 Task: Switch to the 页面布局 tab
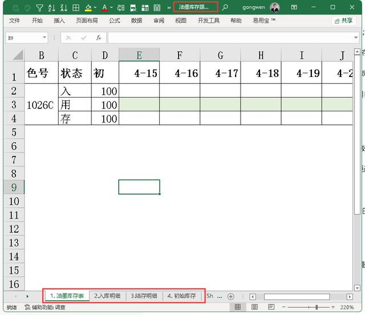(x=87, y=21)
